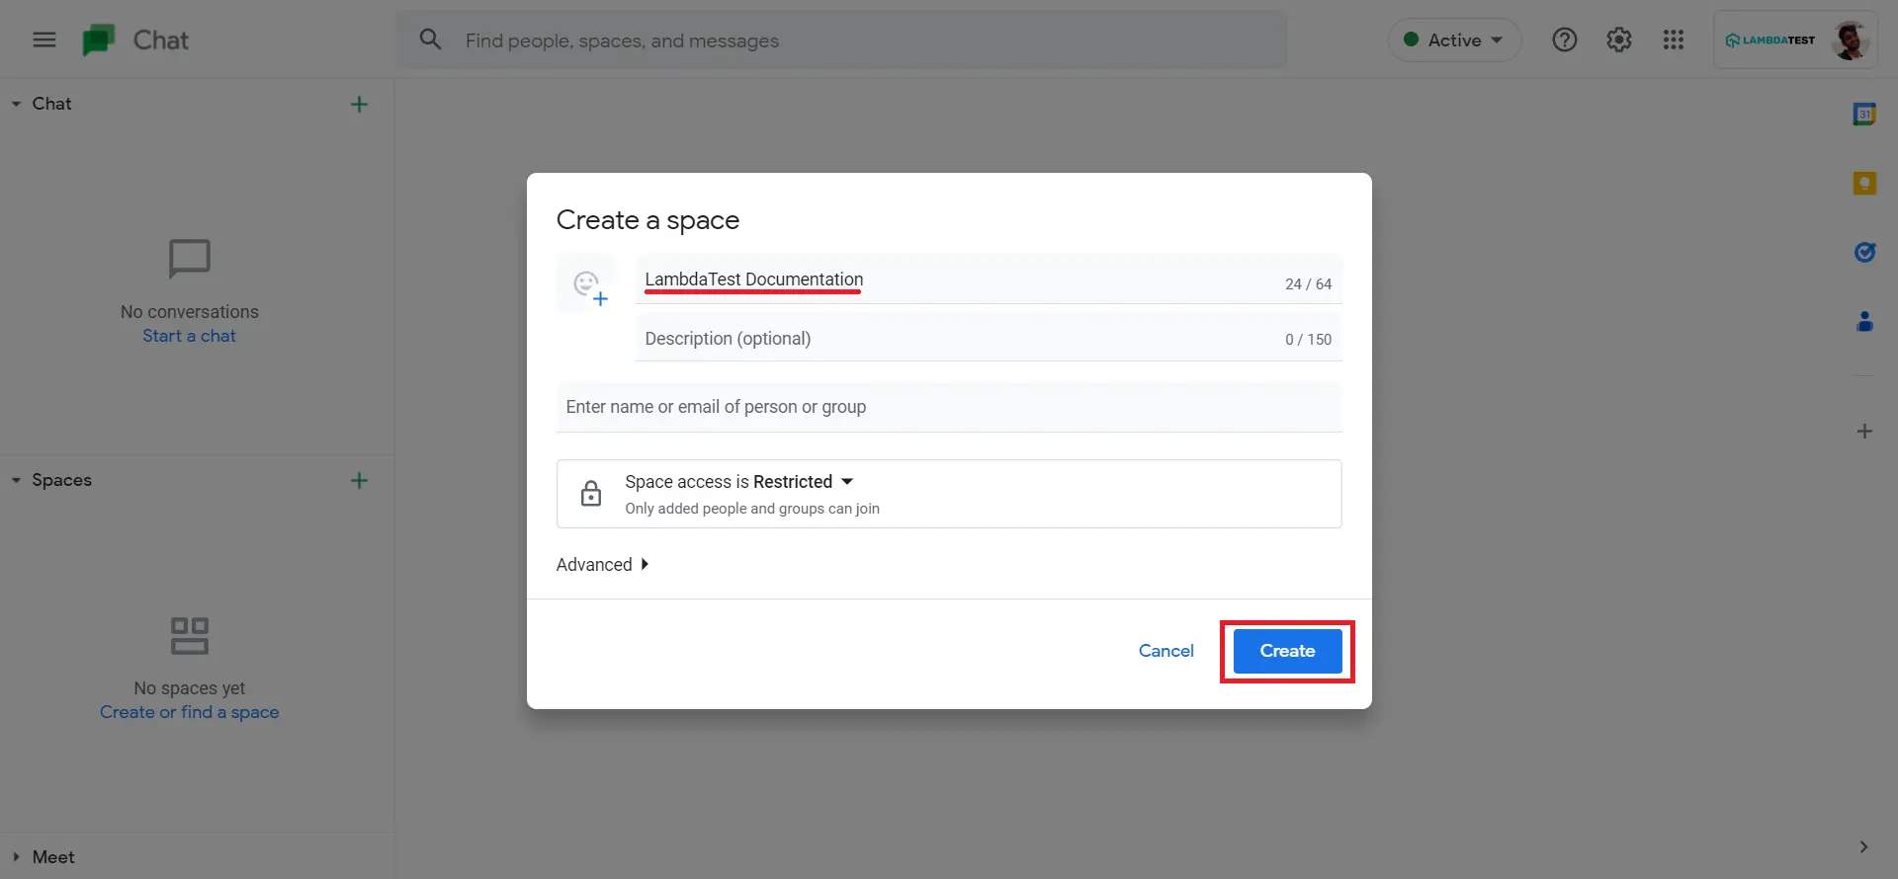The width and height of the screenshot is (1898, 879).
Task: Open the main hamburger menu
Action: (x=44, y=40)
